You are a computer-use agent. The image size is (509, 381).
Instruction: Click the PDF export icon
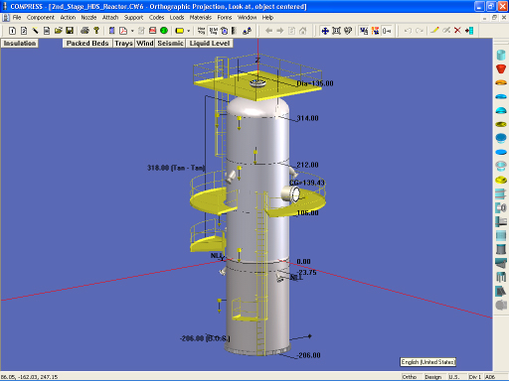123,31
